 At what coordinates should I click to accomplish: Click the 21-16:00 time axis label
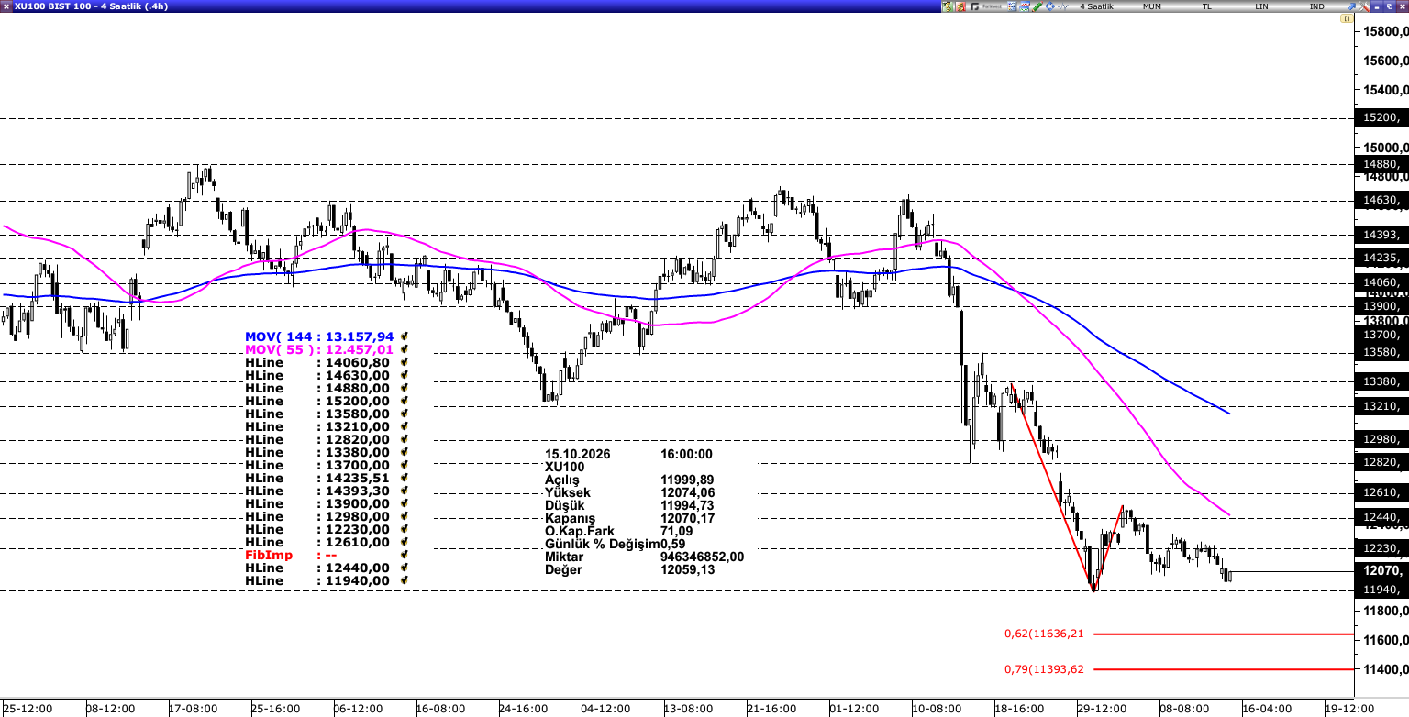pos(771,709)
